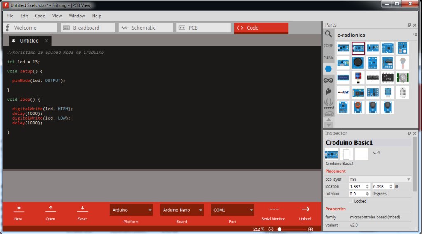Screen dimensions: 422x234
Task: Open the Intel parts bin
Action: click(328, 114)
